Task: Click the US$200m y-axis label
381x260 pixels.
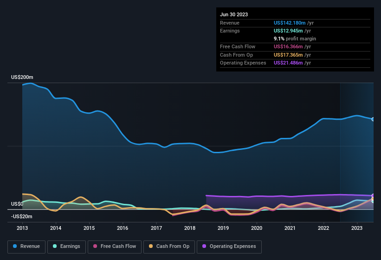Action: tap(22, 77)
